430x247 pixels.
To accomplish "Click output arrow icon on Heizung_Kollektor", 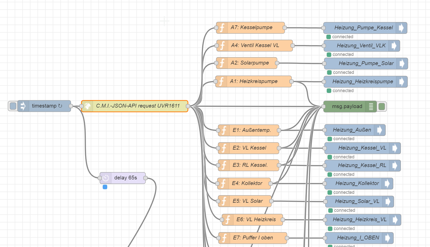I will [387, 183].
